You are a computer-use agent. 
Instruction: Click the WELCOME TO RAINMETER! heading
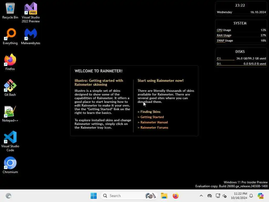click(x=99, y=71)
